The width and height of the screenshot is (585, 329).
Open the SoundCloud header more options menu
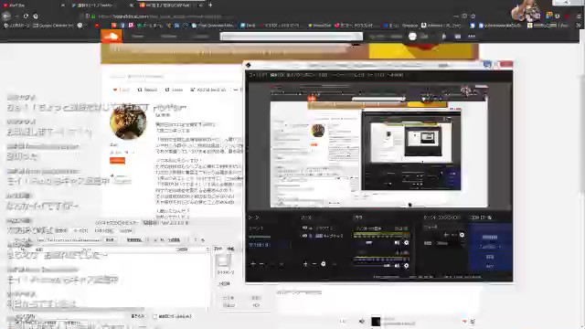[x=472, y=37]
